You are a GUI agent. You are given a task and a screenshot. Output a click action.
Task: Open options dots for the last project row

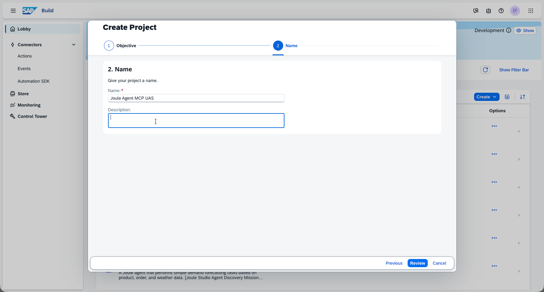tap(494, 266)
